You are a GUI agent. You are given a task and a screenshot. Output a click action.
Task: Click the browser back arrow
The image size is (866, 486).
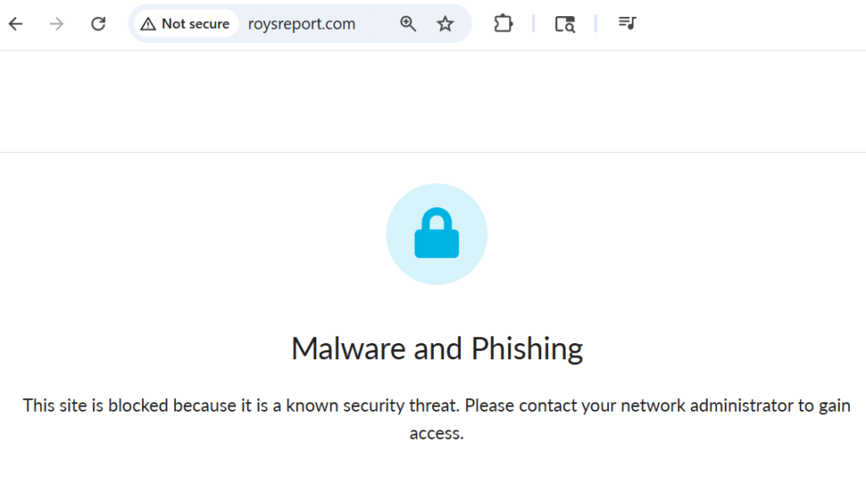(15, 24)
